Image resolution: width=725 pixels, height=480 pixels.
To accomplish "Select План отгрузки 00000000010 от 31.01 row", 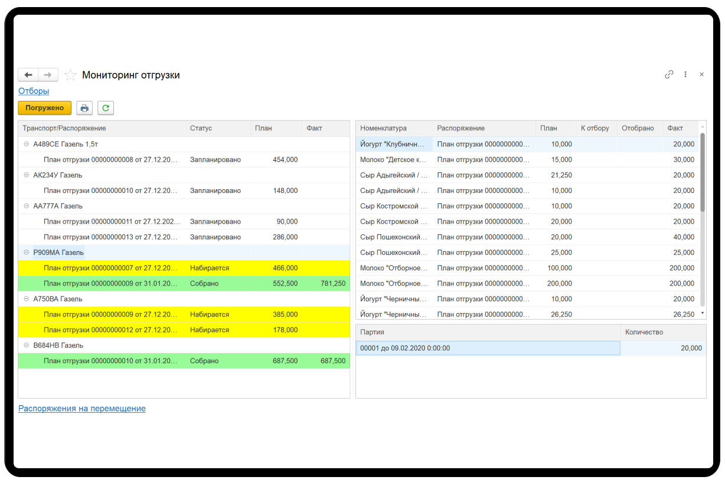I will 184,360.
